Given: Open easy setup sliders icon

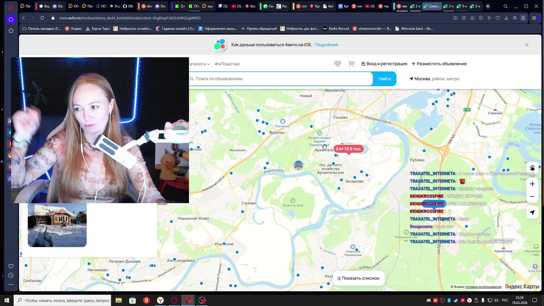Looking at the screenshot, I should [x=515, y=18].
